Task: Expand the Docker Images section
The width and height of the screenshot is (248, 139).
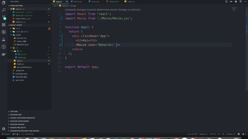Action: (17, 124)
